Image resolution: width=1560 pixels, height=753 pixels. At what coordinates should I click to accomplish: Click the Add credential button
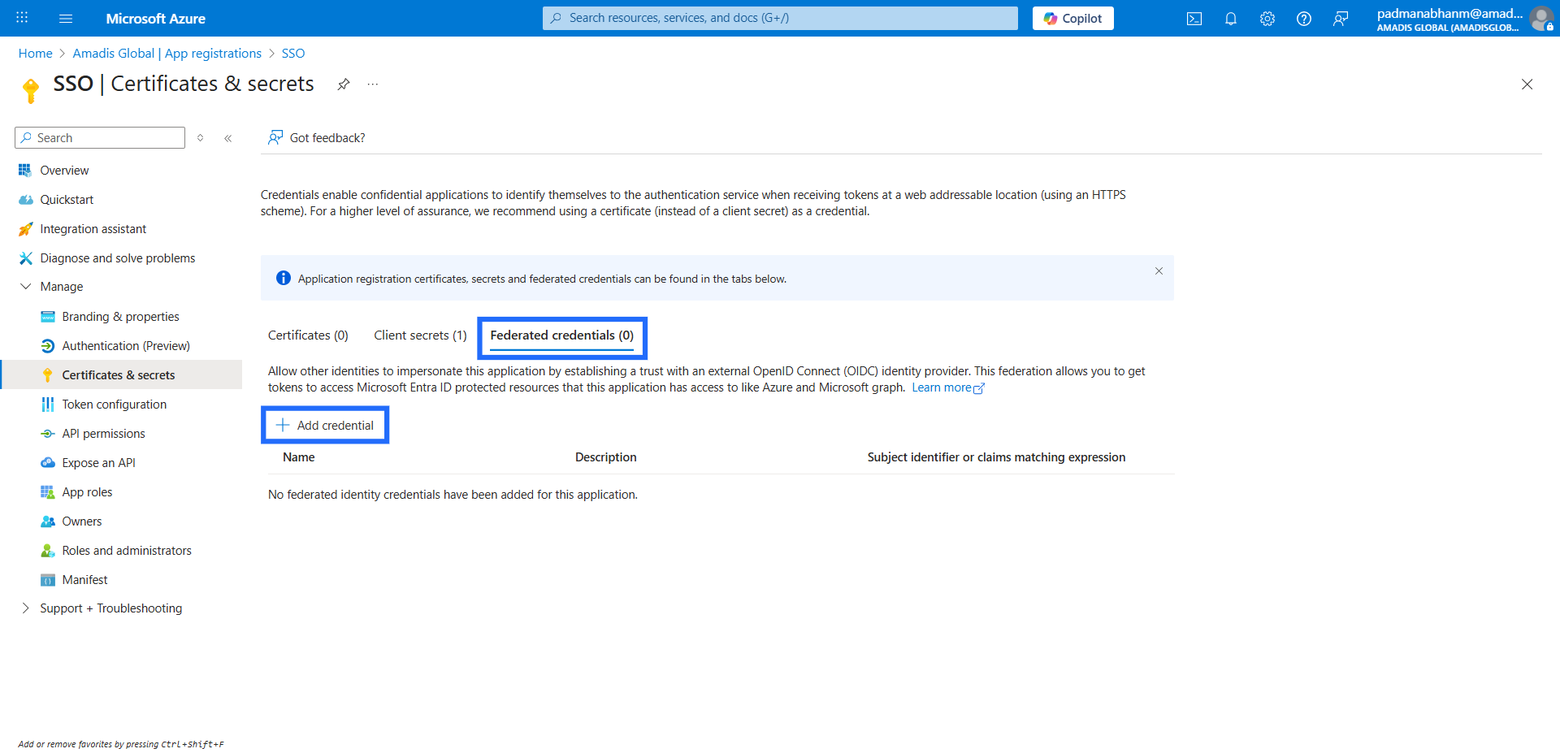325,425
